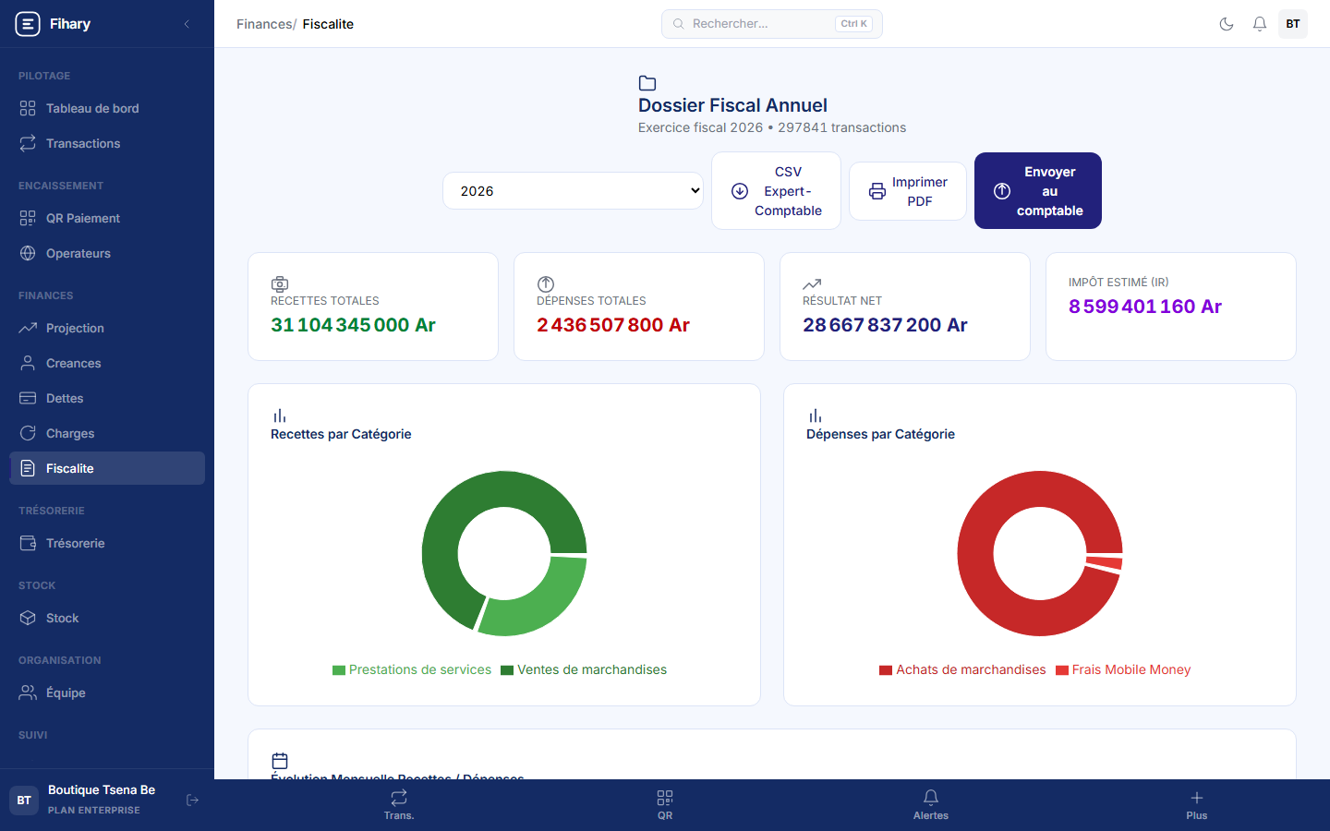Open Creances section
1330x831 pixels.
click(x=107, y=363)
